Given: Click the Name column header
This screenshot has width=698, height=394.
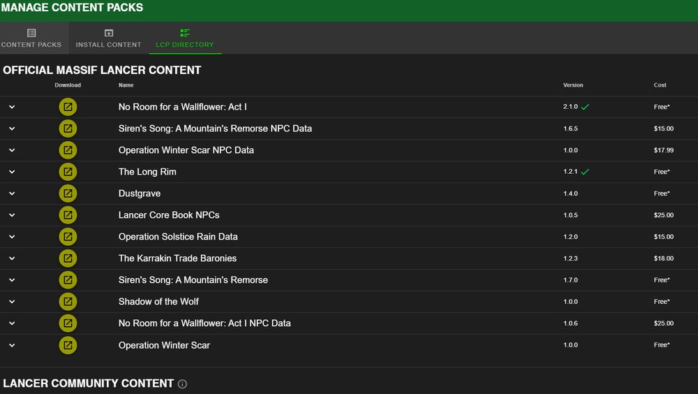Looking at the screenshot, I should pos(126,85).
